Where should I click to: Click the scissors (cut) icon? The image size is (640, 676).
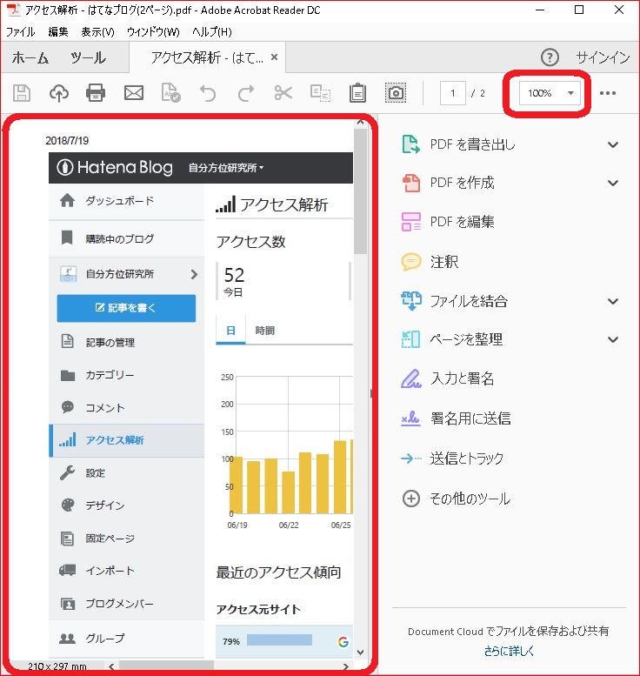tap(283, 93)
